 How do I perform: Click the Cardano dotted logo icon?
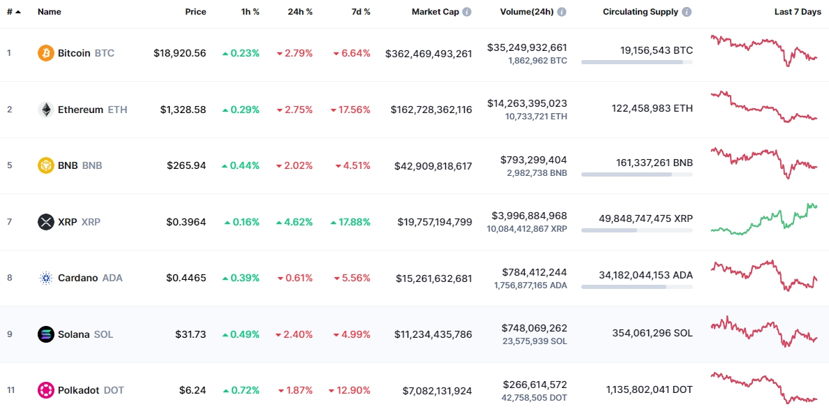[46, 278]
